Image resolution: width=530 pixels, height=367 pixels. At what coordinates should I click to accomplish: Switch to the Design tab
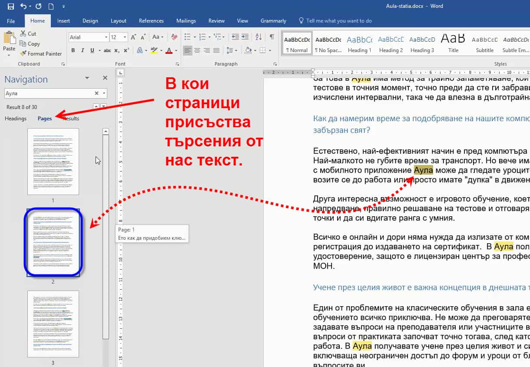pyautogui.click(x=90, y=21)
